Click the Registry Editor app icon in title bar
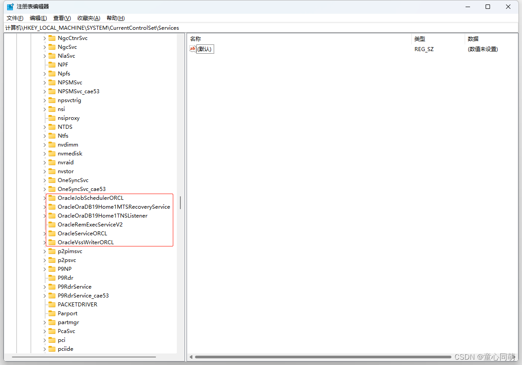522x365 pixels. point(10,7)
